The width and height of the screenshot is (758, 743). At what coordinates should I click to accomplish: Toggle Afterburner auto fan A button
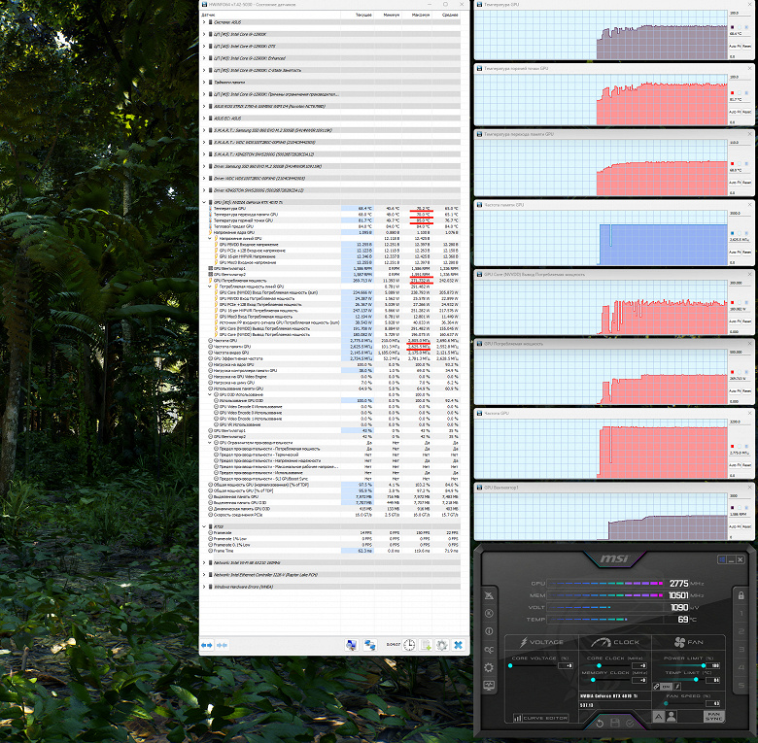pyautogui.click(x=659, y=717)
